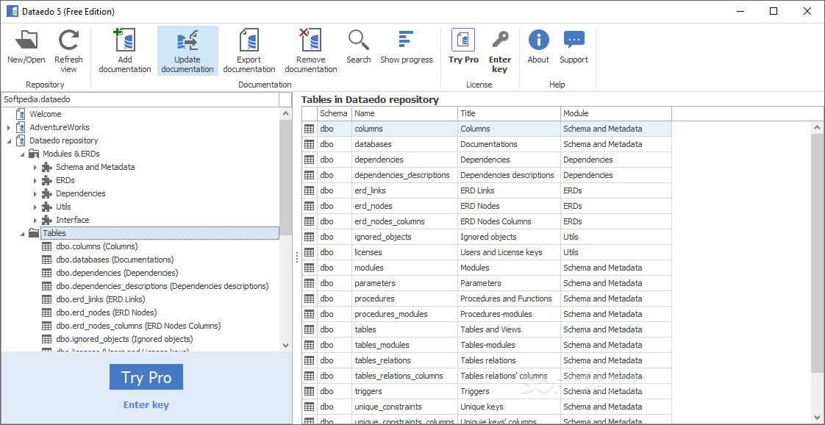Click the tree panel scroll down arrow

[286, 345]
